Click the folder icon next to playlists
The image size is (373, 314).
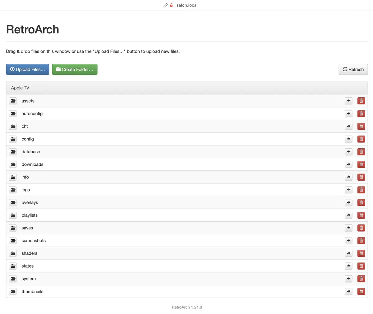[x=13, y=215]
